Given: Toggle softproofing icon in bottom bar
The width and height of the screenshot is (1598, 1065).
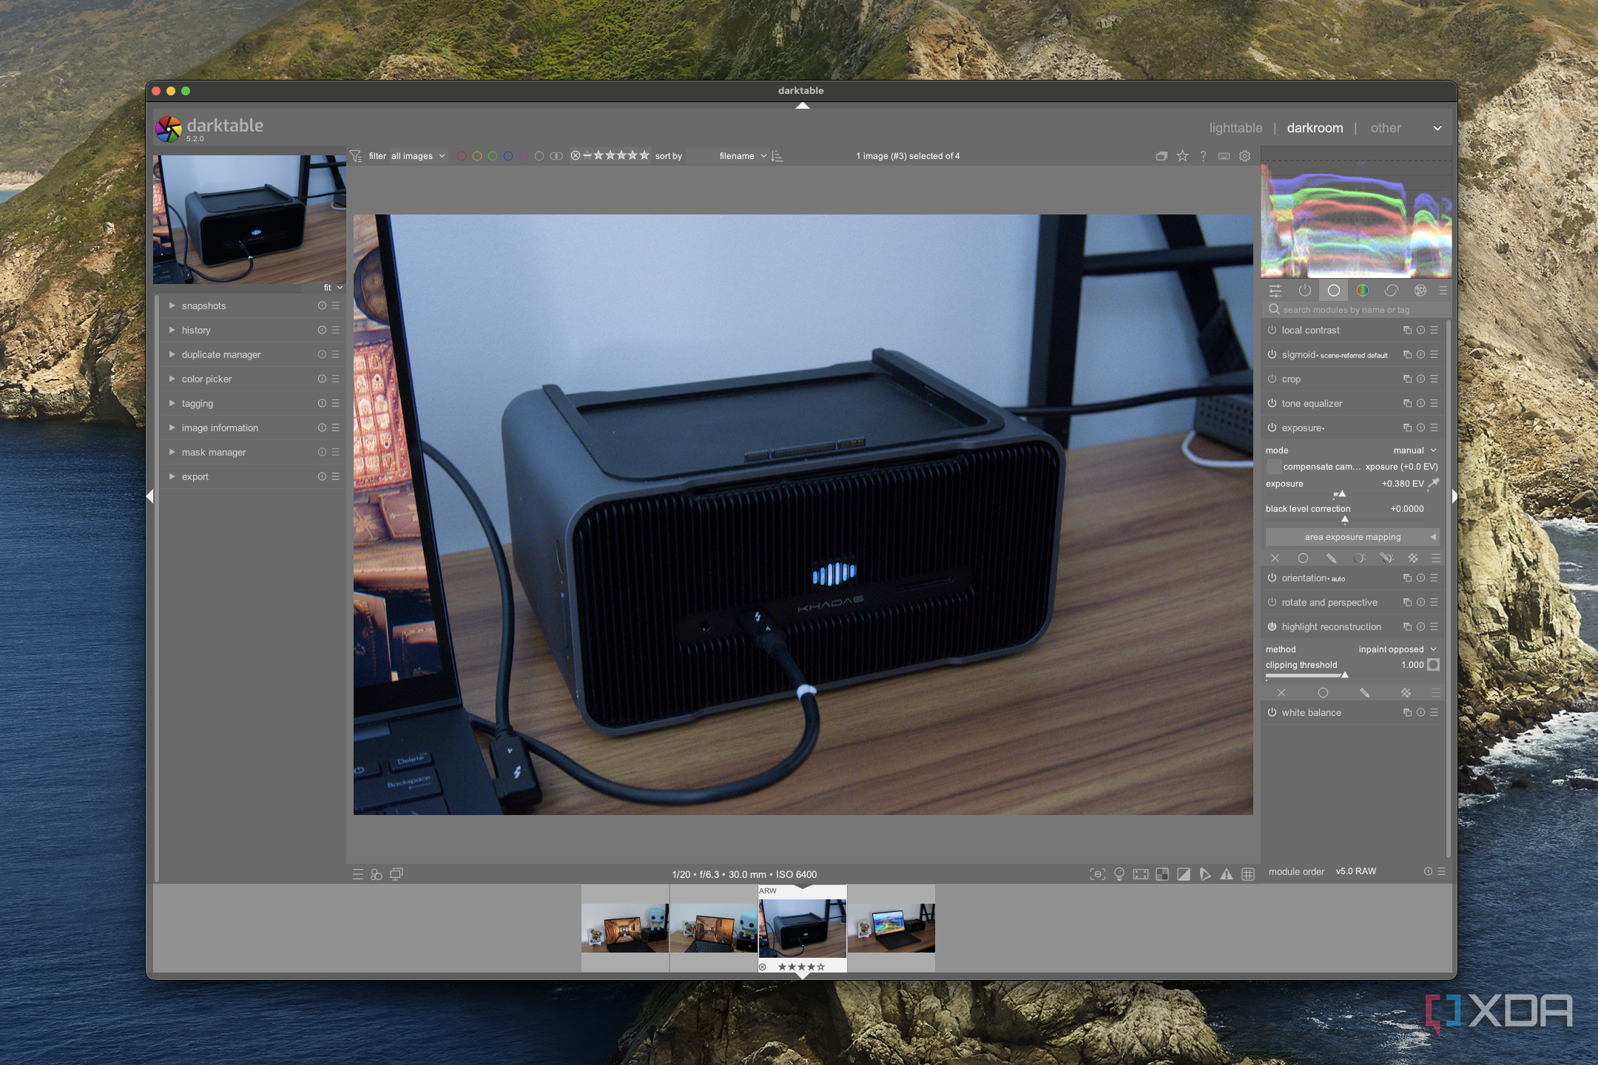Looking at the screenshot, I should click(1205, 874).
